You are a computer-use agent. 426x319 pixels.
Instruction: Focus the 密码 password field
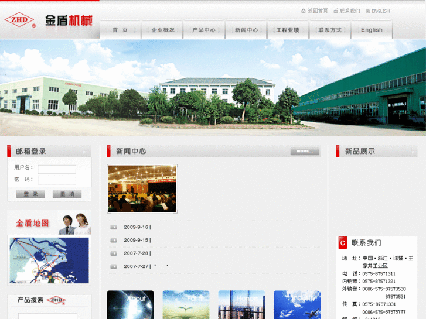pos(57,180)
